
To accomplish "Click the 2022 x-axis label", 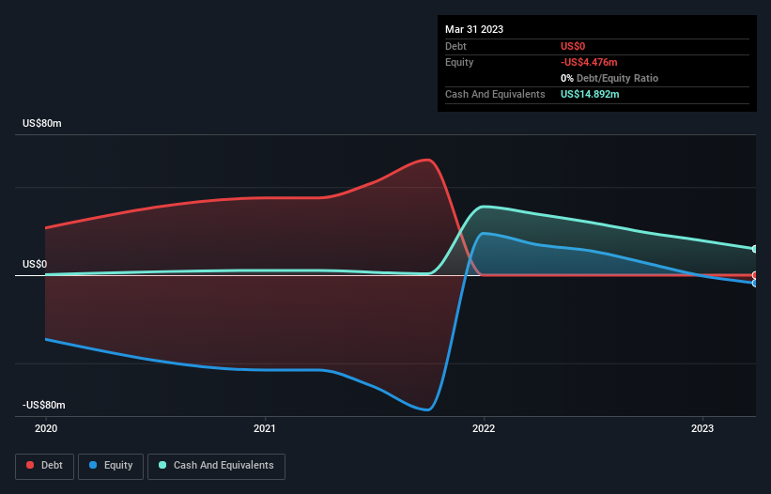I will pyautogui.click(x=484, y=428).
